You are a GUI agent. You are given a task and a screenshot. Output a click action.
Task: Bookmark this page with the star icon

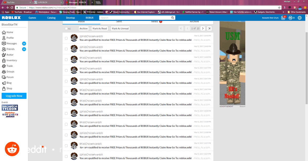click(280, 8)
